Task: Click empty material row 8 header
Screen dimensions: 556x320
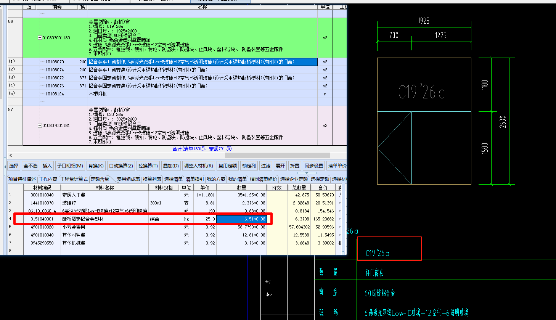Action: (x=15, y=251)
